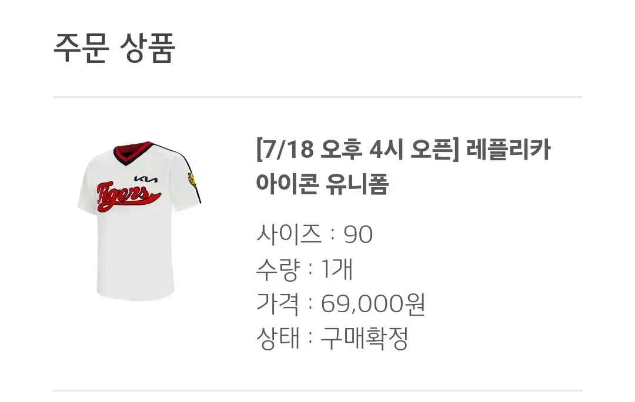The image size is (635, 402).
Task: Open the white replica jersey thumbnail
Action: 139,221
